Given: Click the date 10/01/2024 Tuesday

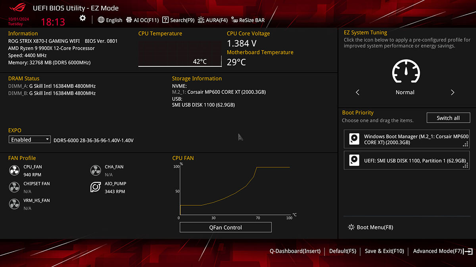Looking at the screenshot, I should pyautogui.click(x=18, y=21).
